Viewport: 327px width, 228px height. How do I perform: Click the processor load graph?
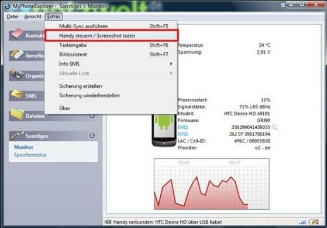(x=211, y=184)
